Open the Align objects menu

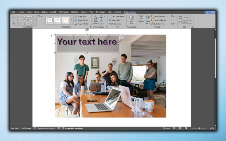click(x=173, y=16)
